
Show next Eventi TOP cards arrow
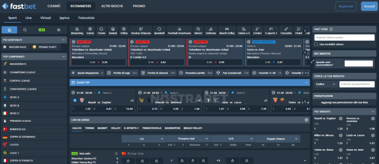305,101
